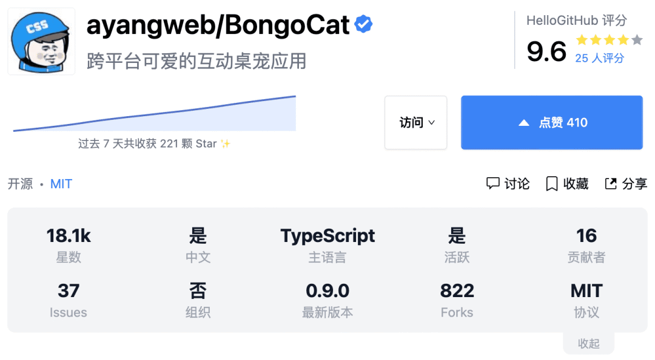This screenshot has width=655, height=360.
Task: Open the MIT license link
Action: point(61,183)
